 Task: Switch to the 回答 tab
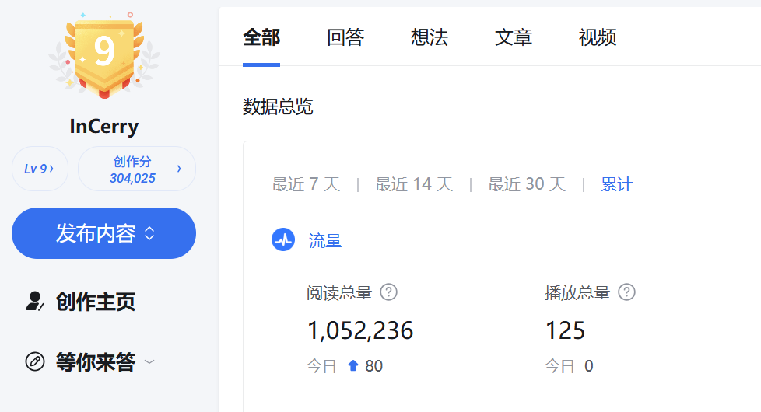click(345, 38)
